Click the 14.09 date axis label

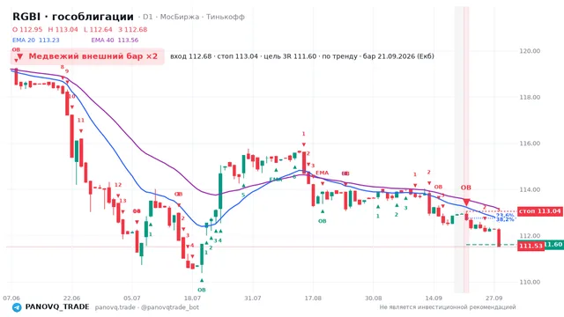434,298
